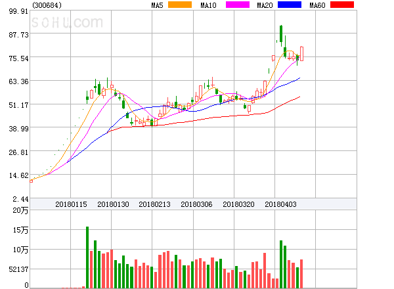Image resolution: width=394 pixels, height=289 pixels.
Task: Click the 20180320 date label
Action: tap(238, 204)
